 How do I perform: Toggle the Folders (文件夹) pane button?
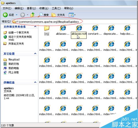coord(58,15)
